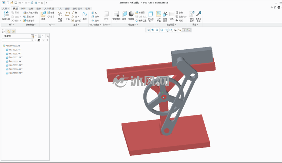Click Create (创建) component
Screen dimensions: 282x163
[51, 13]
